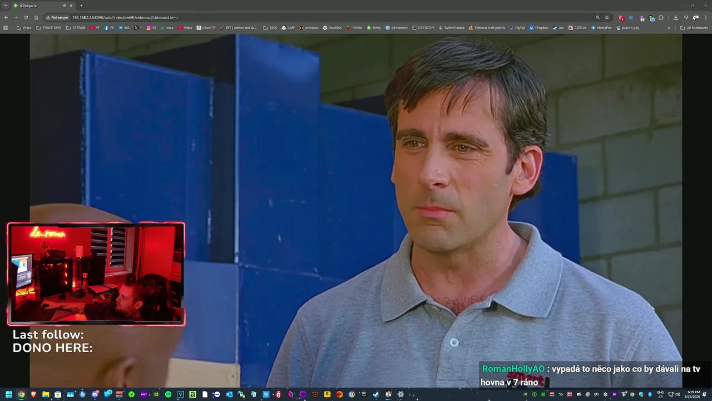Open the EFT Ammo and Armor bookmark
712x401 pixels.
239,27
